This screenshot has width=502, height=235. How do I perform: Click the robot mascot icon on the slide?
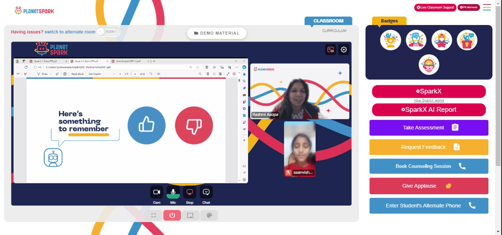pos(53,158)
